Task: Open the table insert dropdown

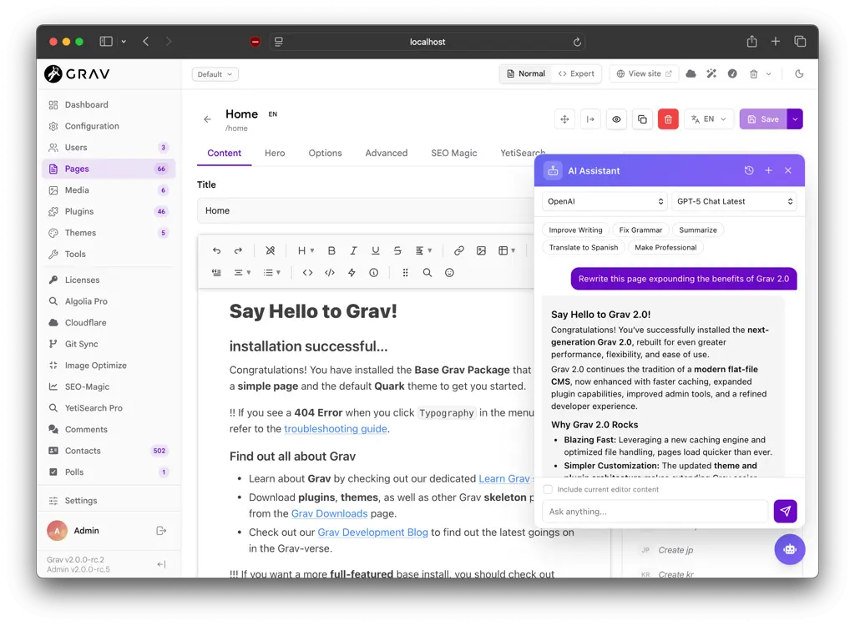Action: coord(507,251)
